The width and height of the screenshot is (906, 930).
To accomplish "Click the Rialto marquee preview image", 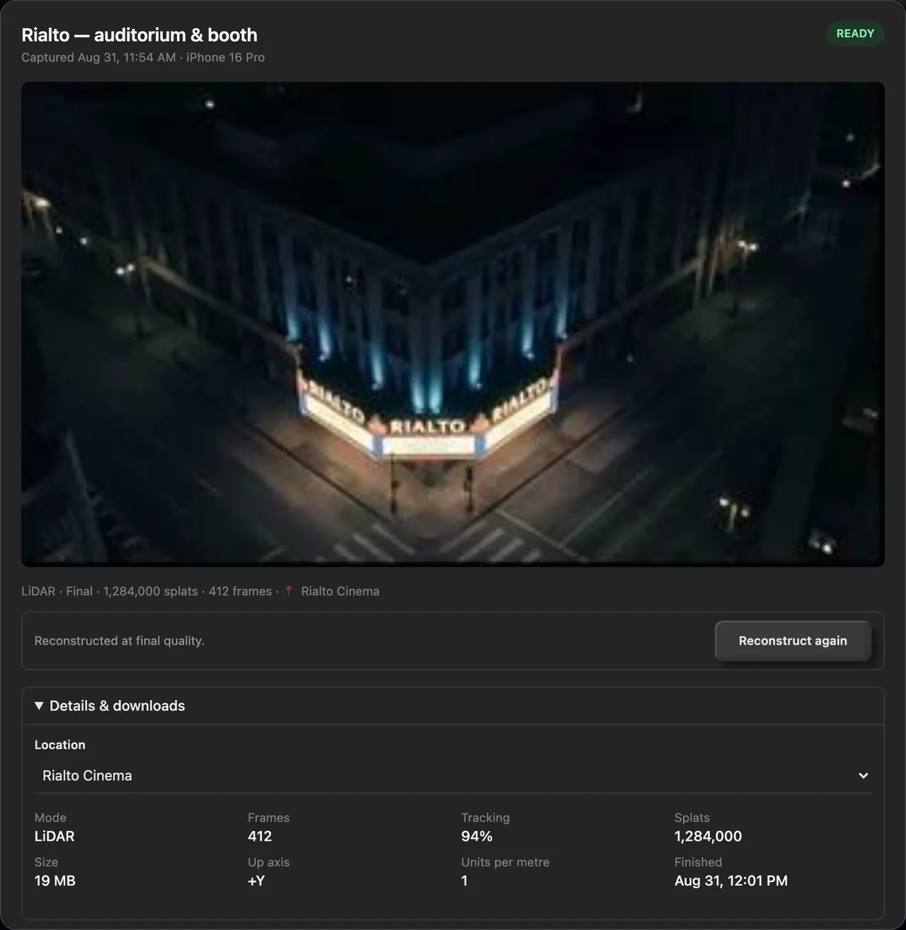I will [x=453, y=324].
